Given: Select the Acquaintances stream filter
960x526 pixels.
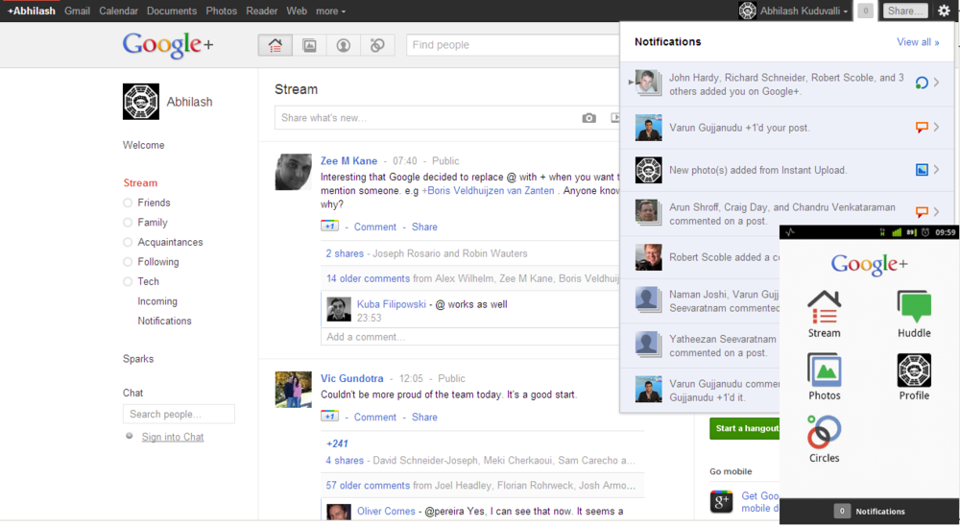Looking at the screenshot, I should (170, 242).
